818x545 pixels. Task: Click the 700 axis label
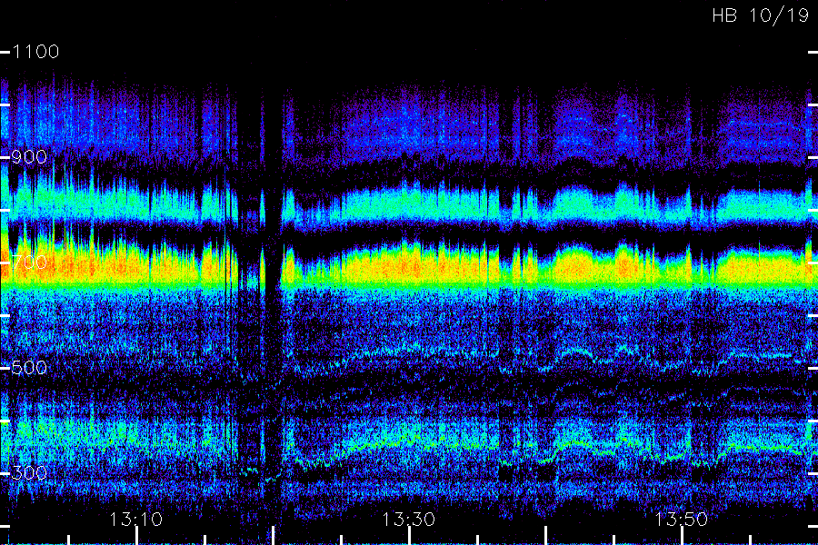click(x=29, y=263)
